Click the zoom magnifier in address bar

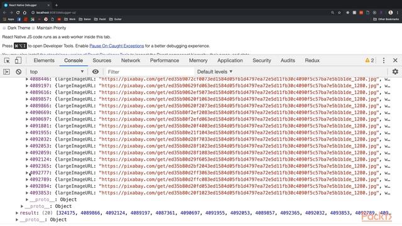click(332, 13)
